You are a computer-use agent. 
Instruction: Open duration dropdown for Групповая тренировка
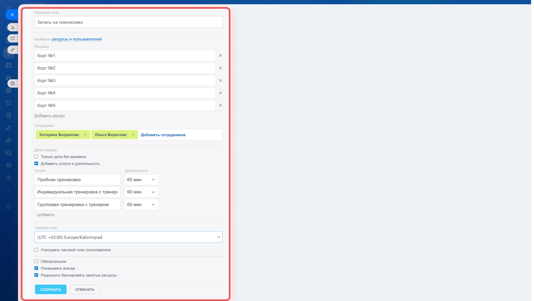tap(141, 205)
